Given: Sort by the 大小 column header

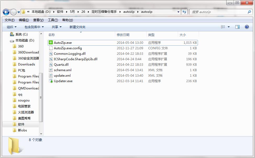Looking at the screenshot, I should pyautogui.click(x=183, y=35).
